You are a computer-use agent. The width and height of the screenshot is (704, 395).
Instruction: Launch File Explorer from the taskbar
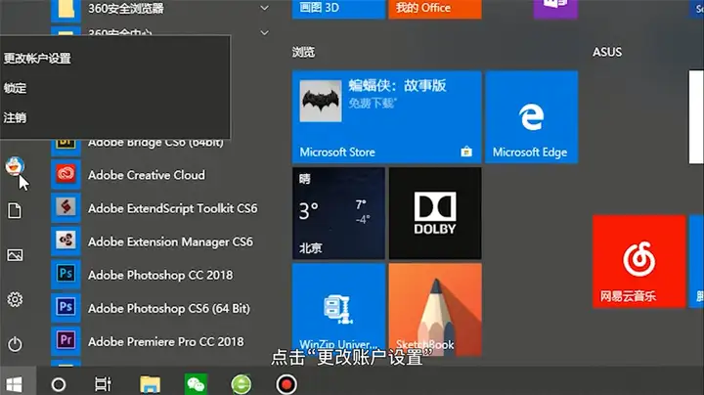click(150, 384)
